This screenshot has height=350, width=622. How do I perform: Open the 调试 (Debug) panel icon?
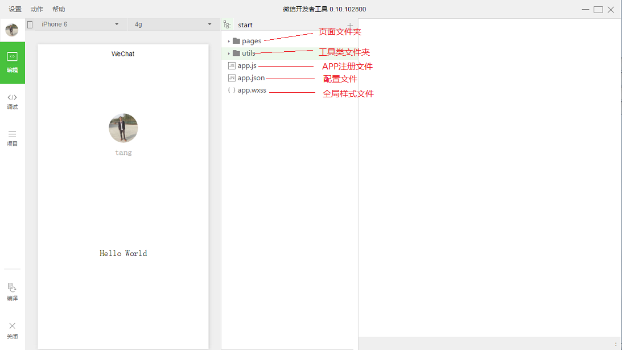12,102
